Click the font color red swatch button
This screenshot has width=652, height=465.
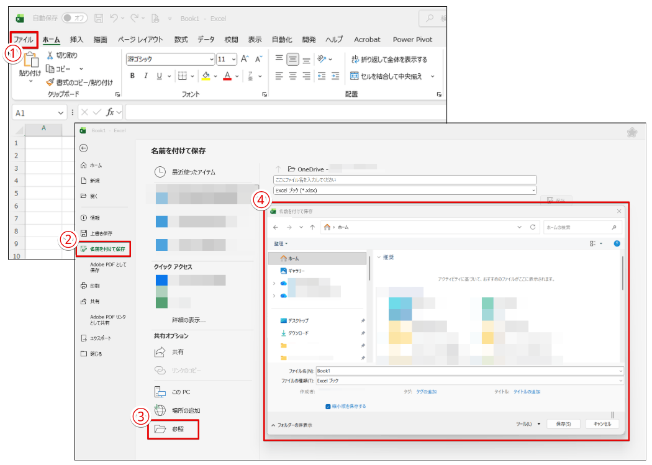pos(227,76)
